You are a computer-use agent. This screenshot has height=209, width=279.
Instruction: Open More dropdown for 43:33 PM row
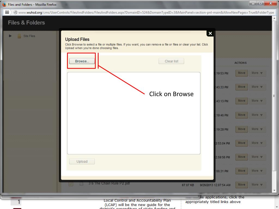tap(257, 87)
